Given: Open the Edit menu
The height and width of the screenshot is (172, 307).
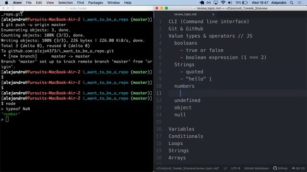Looking at the screenshot, I should coord(39,2).
